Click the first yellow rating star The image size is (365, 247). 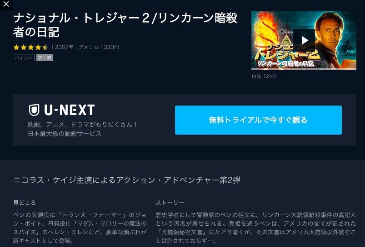(x=16, y=47)
